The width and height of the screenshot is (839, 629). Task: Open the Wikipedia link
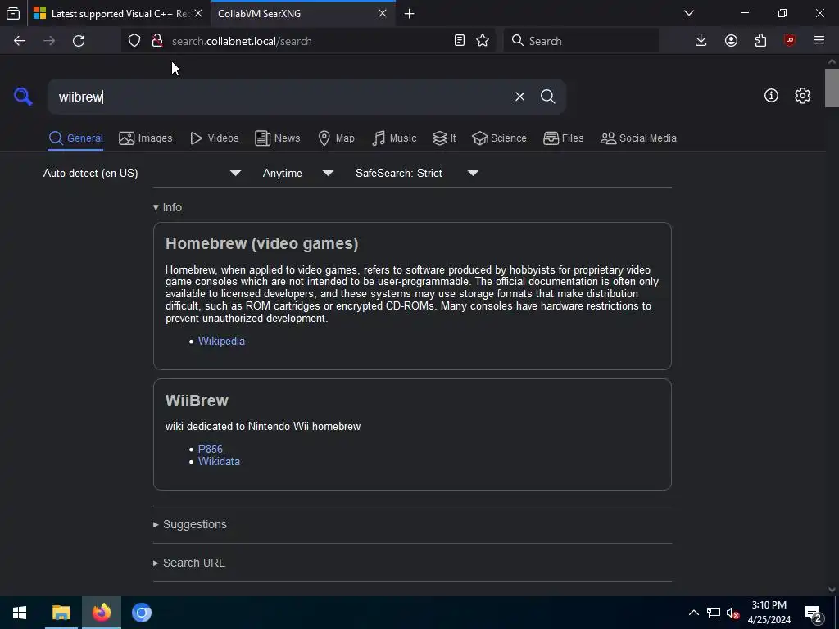point(221,342)
